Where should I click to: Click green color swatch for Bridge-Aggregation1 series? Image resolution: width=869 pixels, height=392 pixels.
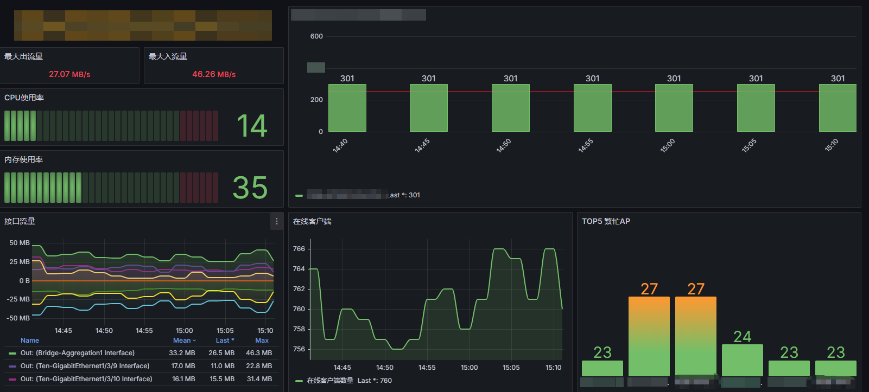click(12, 353)
